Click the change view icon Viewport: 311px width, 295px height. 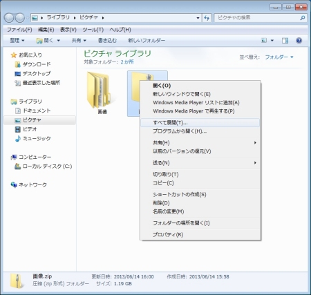click(264, 41)
